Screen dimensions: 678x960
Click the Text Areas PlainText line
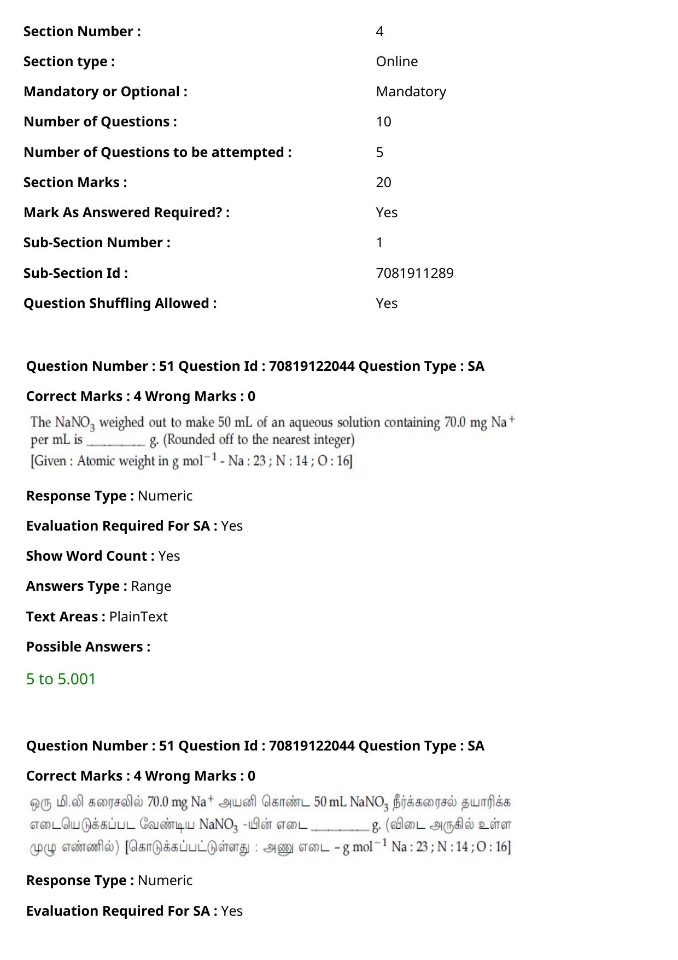click(97, 616)
